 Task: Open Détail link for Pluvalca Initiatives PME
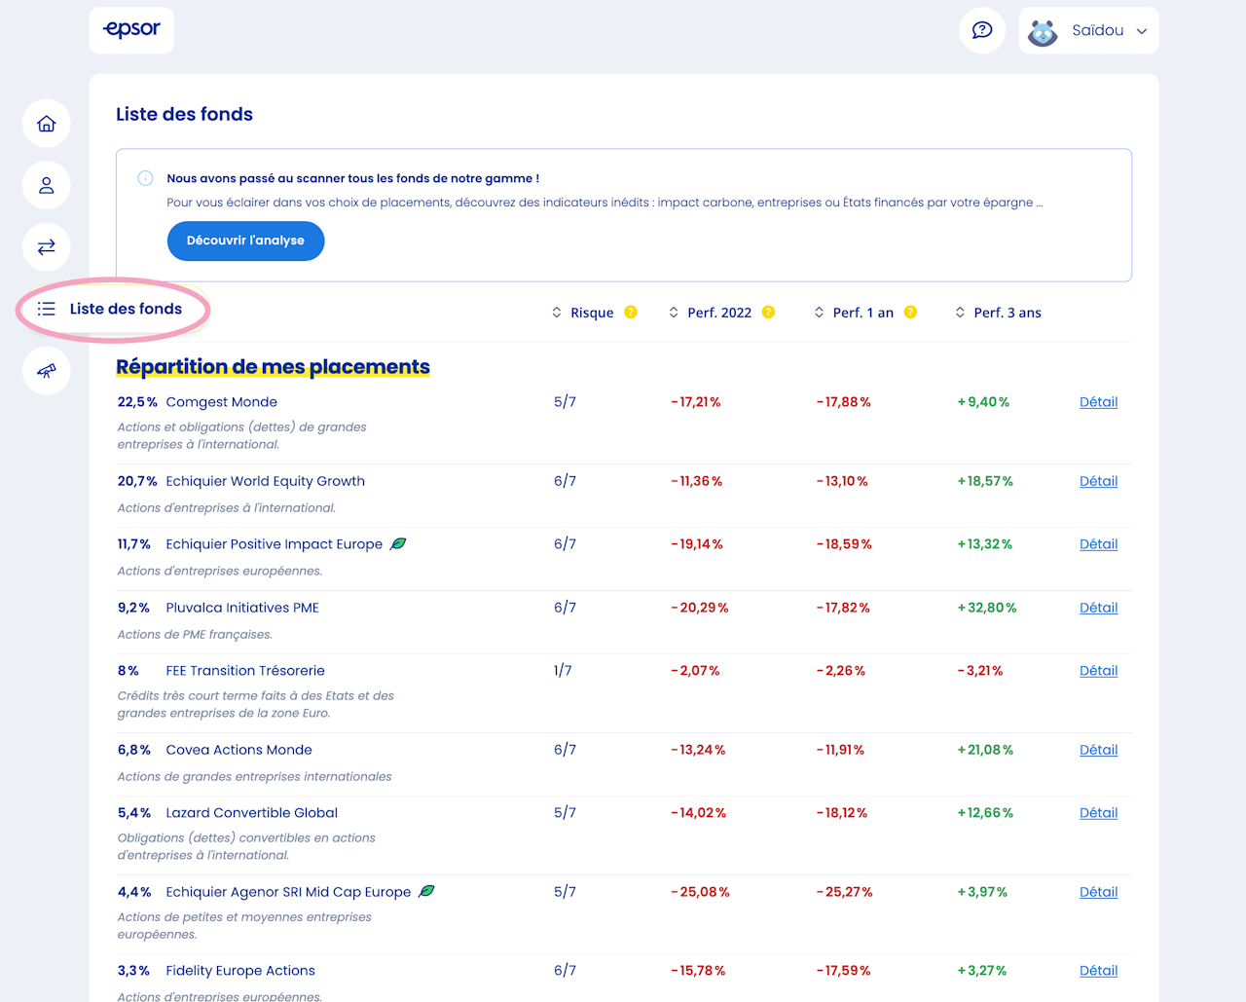[x=1098, y=608]
